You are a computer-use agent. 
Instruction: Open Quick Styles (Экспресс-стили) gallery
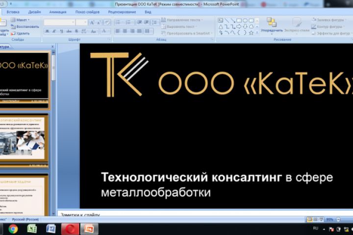[297, 25]
